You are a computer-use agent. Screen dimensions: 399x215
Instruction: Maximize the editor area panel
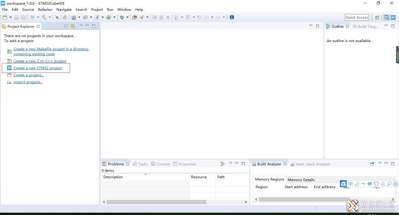point(318,26)
